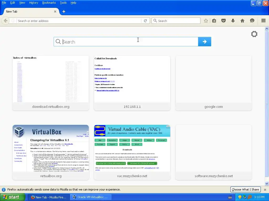Open the Bookmarks menu

point(49,3)
